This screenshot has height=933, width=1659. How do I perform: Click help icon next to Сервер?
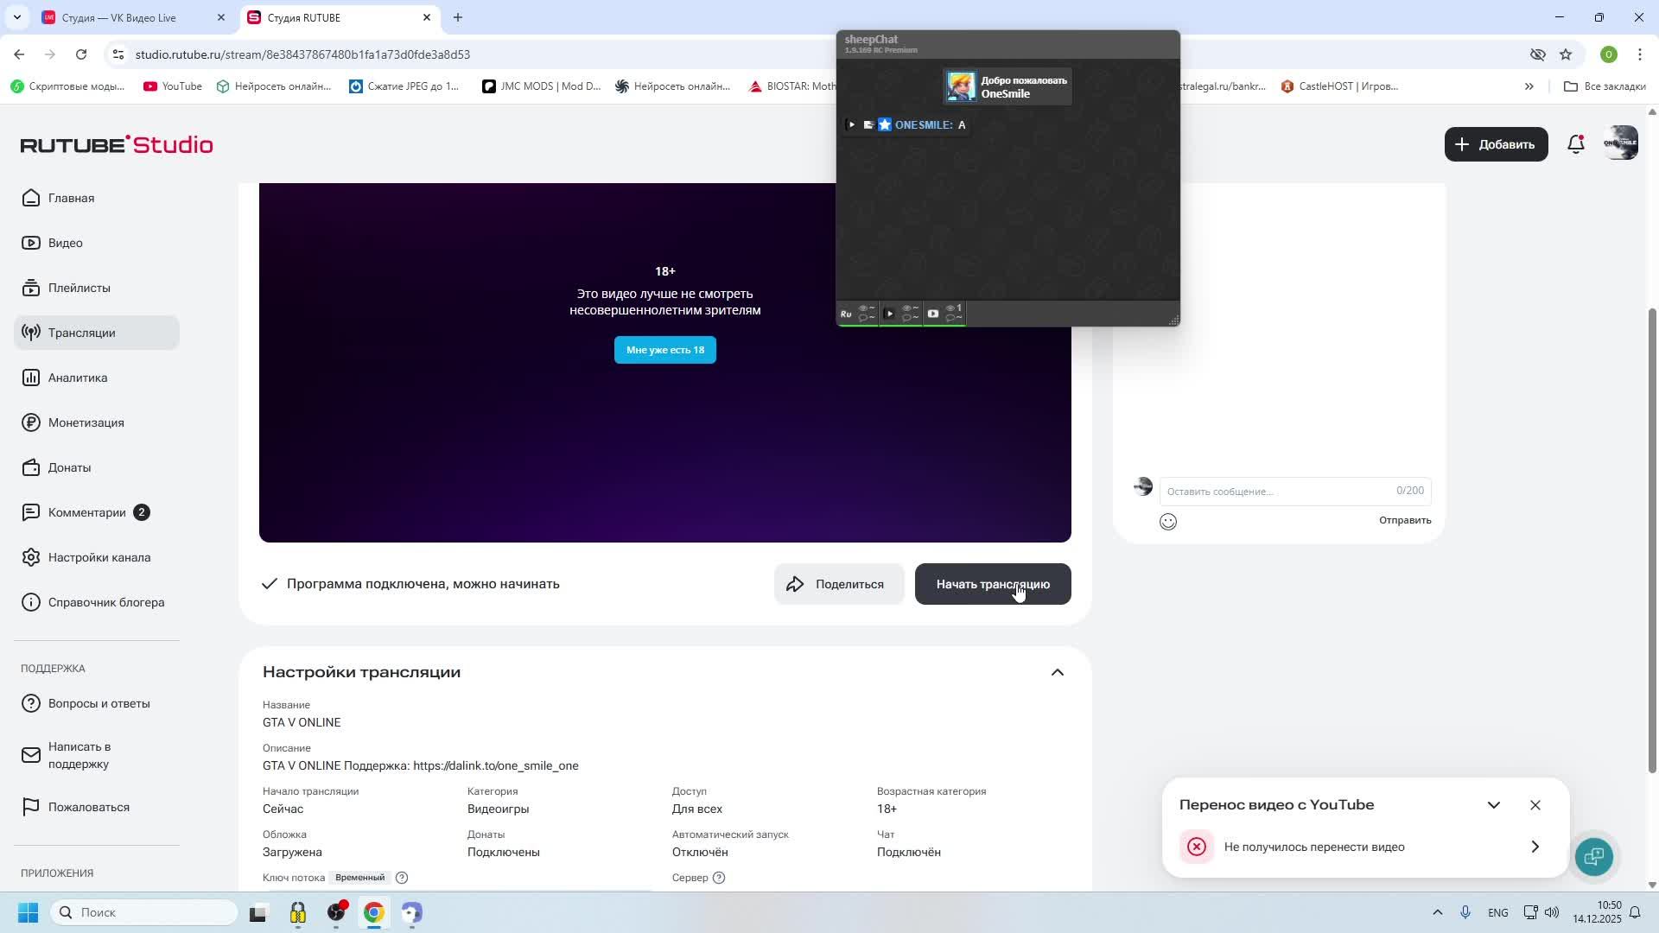pyautogui.click(x=719, y=878)
